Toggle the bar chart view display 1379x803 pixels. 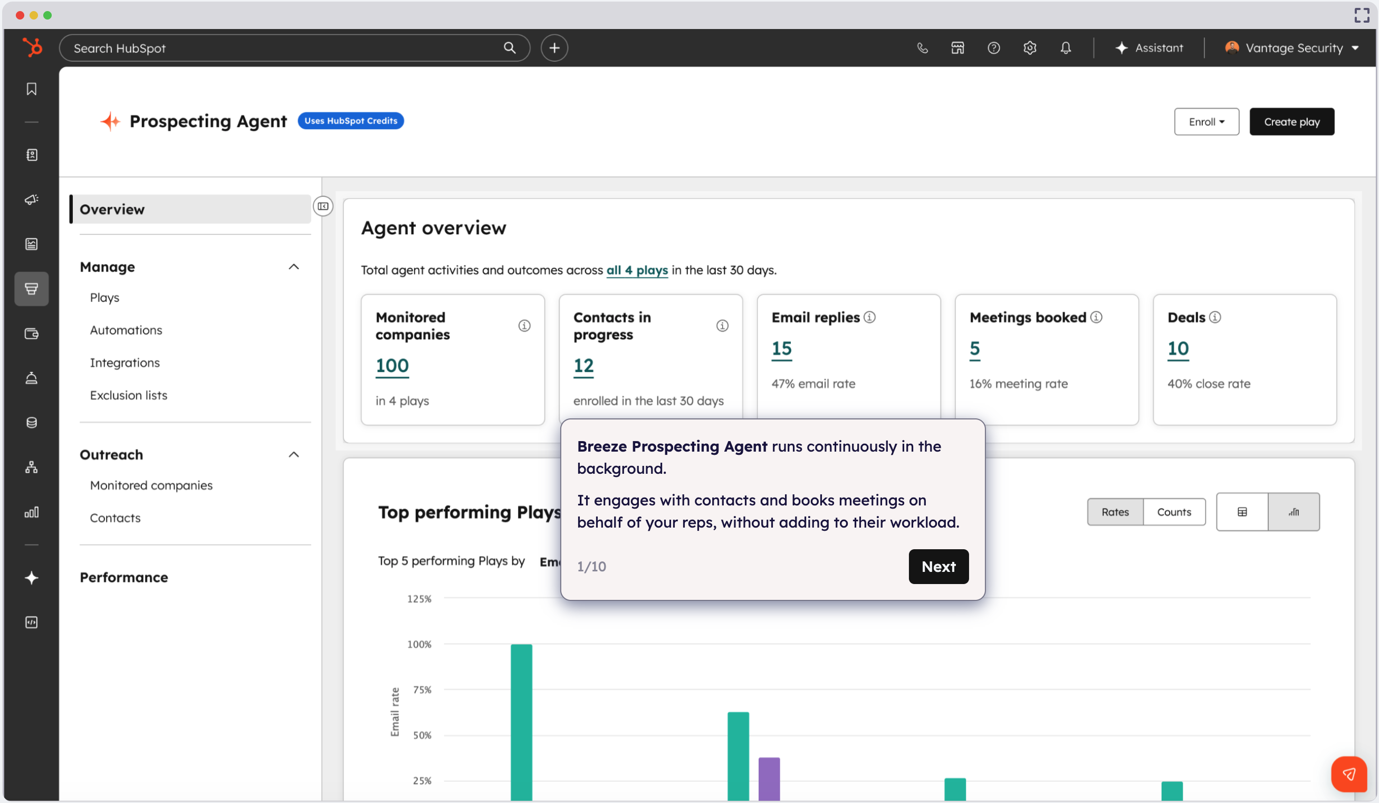1294,512
